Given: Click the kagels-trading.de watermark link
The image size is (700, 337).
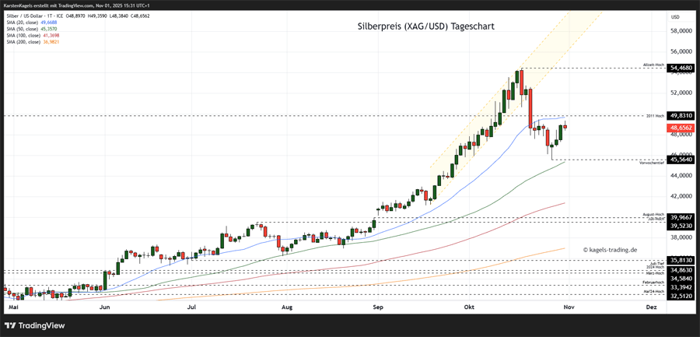Looking at the screenshot, I should coord(610,250).
